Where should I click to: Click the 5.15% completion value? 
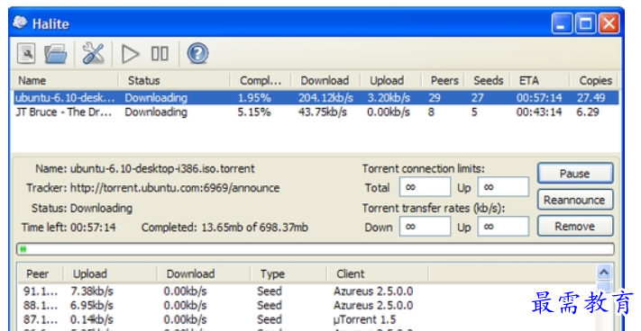254,112
